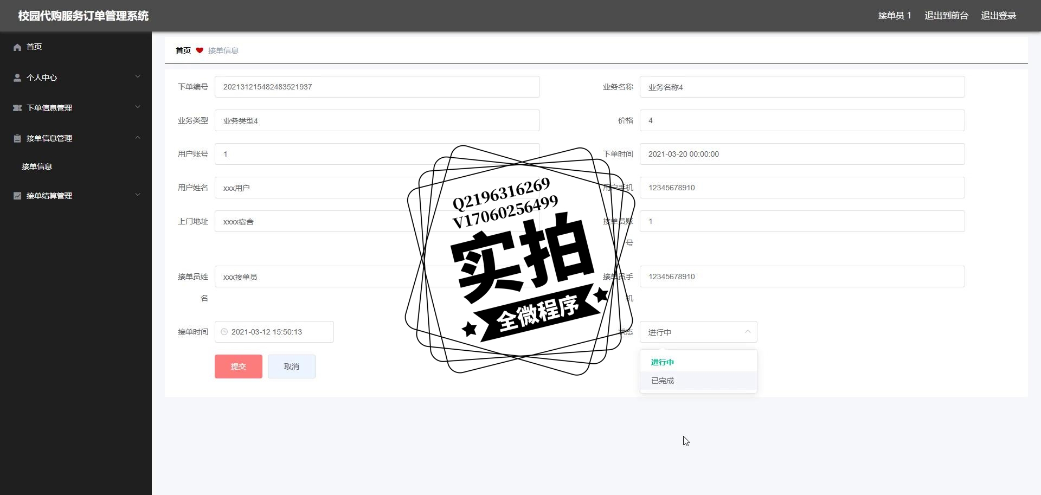
Task: Click 退出登录 in the header
Action: click(998, 16)
